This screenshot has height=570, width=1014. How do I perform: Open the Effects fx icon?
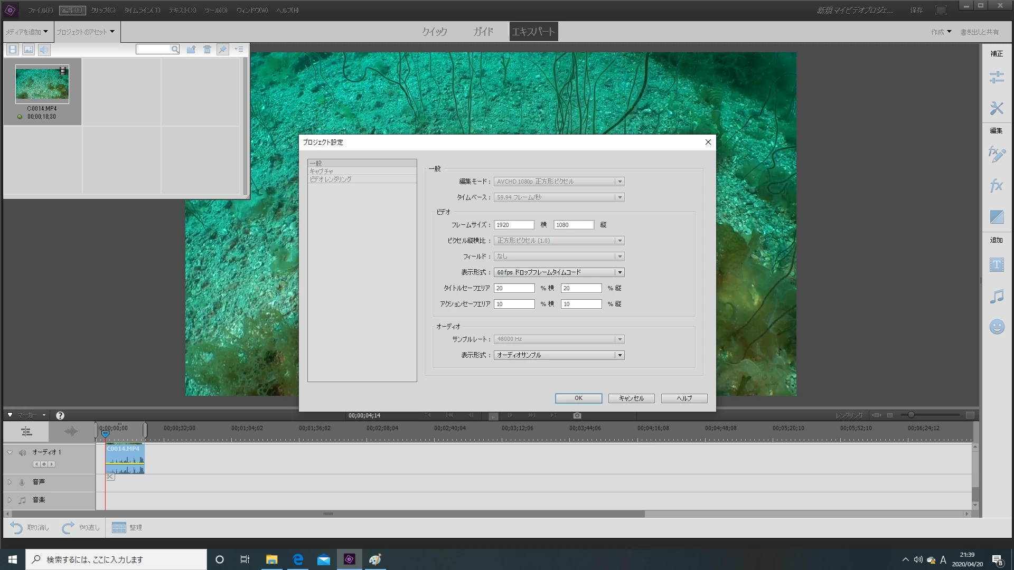coord(997,186)
